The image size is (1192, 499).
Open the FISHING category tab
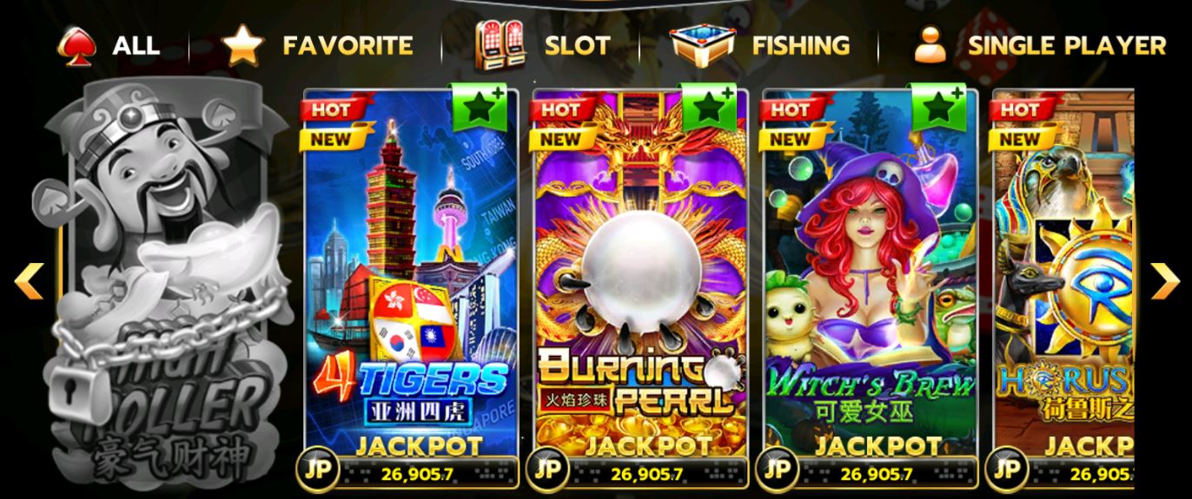(760, 45)
